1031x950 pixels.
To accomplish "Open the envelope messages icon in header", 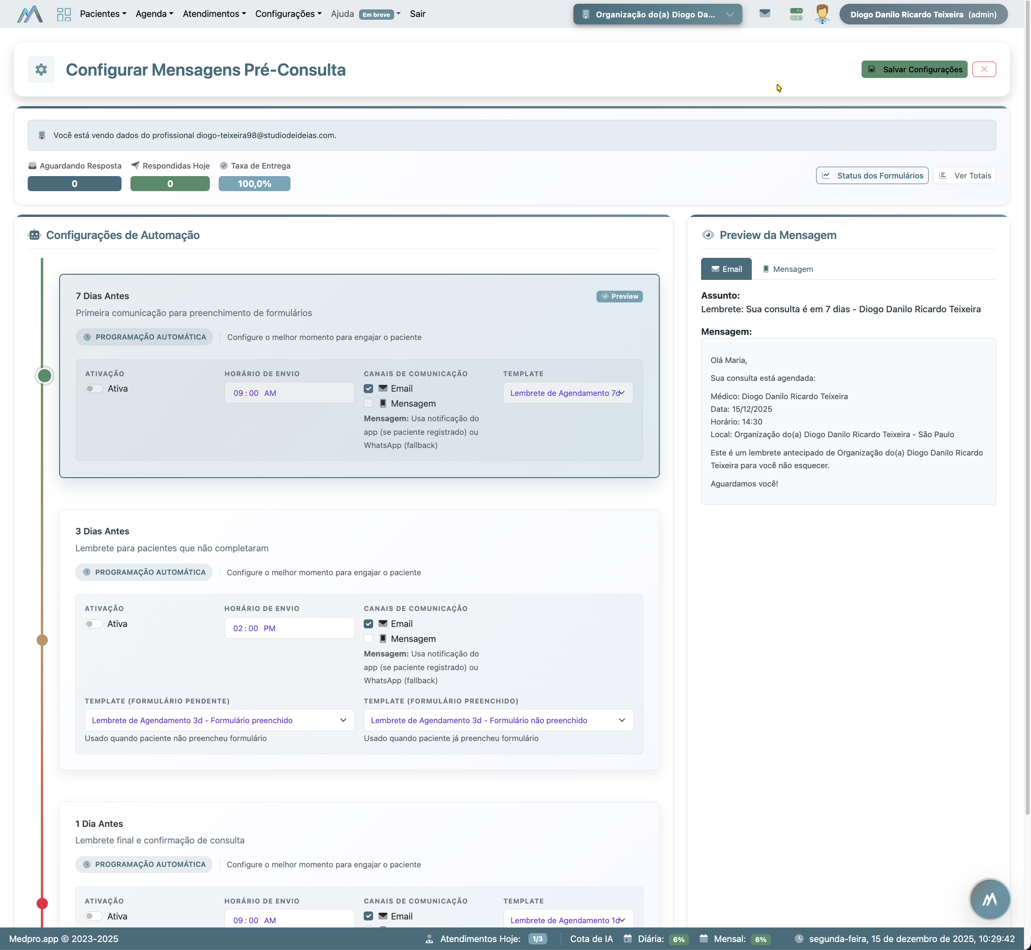I will click(x=764, y=14).
